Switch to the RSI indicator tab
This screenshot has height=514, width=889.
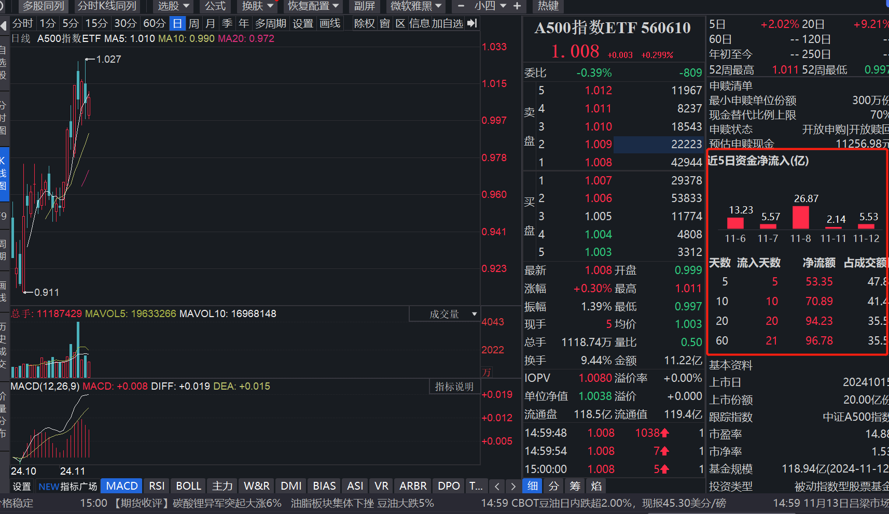click(157, 486)
